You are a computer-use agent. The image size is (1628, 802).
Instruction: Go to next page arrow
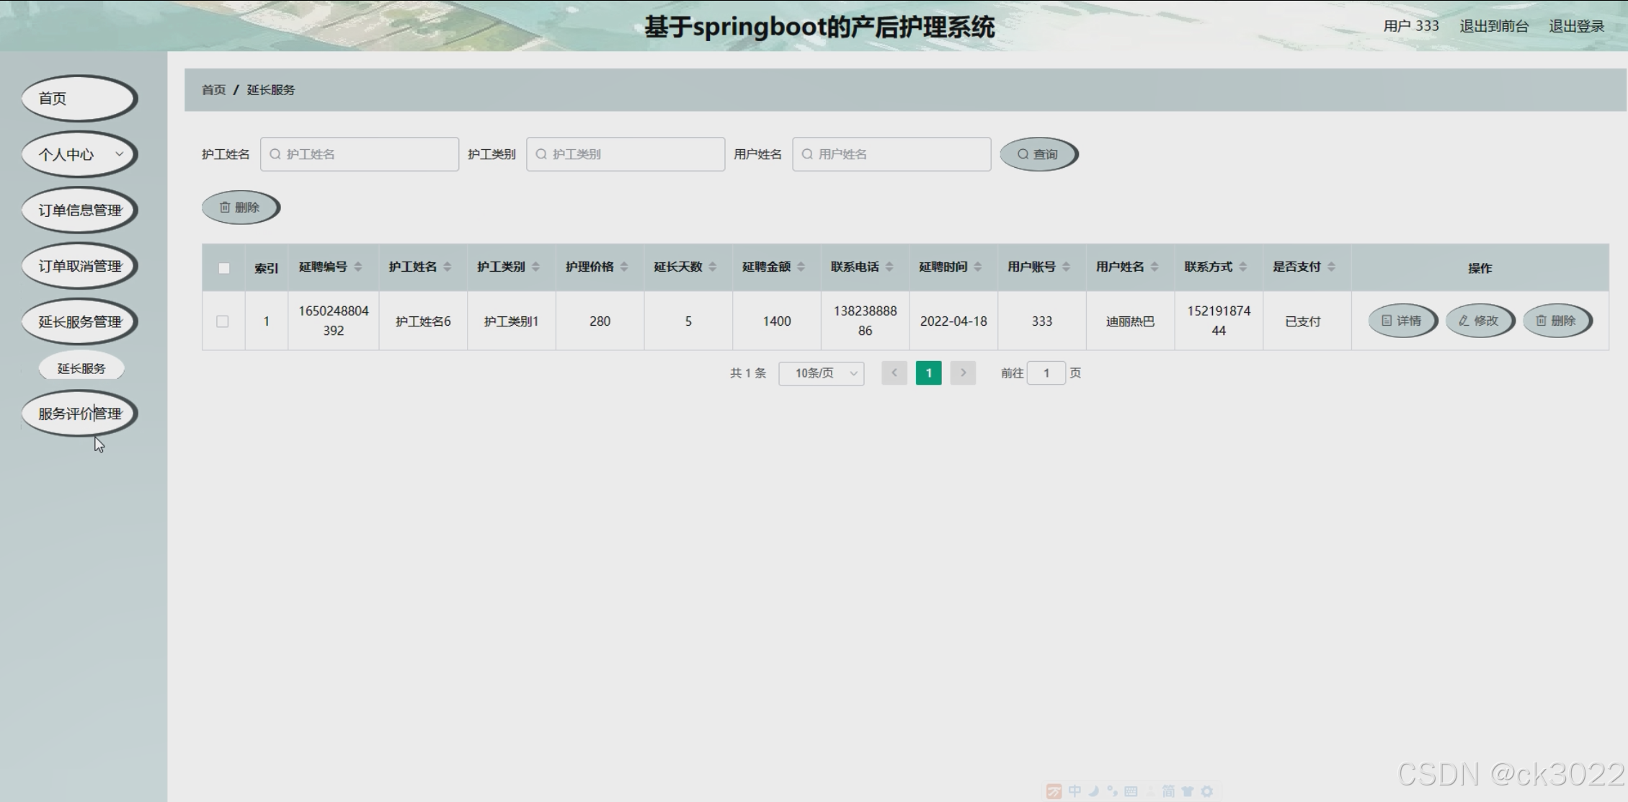pyautogui.click(x=963, y=373)
